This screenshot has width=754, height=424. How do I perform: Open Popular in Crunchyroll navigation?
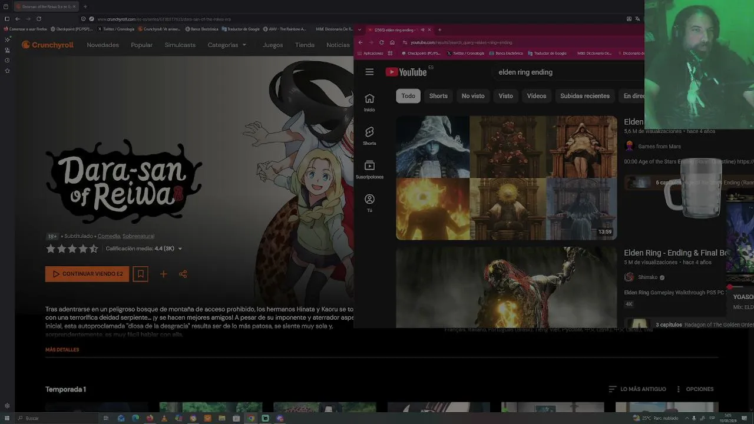coord(142,45)
